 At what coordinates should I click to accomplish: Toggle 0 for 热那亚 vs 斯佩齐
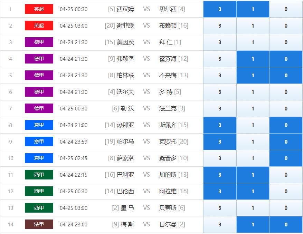coord(286,125)
